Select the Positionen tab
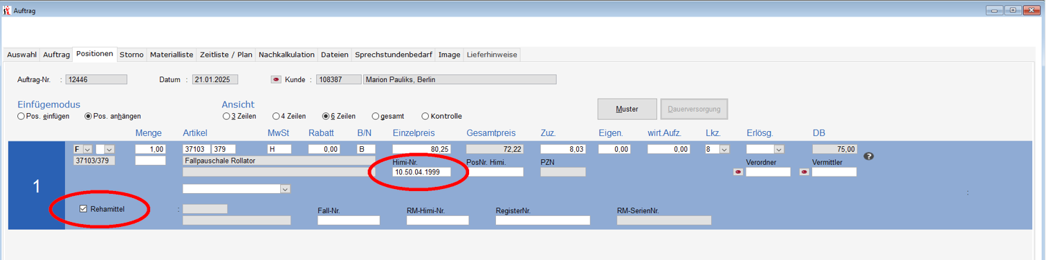This screenshot has width=1046, height=260. click(95, 54)
